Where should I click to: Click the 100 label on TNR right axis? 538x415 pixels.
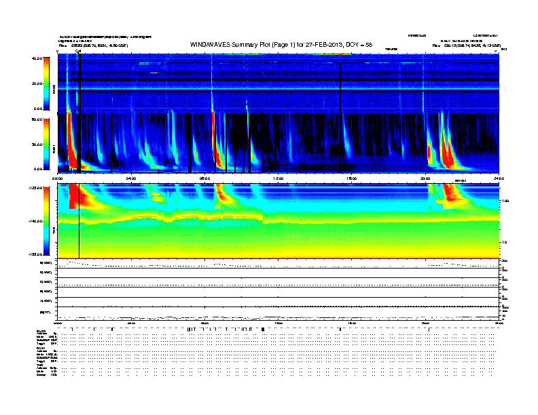(505, 201)
